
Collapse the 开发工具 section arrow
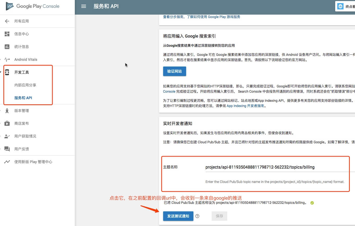click(1, 72)
